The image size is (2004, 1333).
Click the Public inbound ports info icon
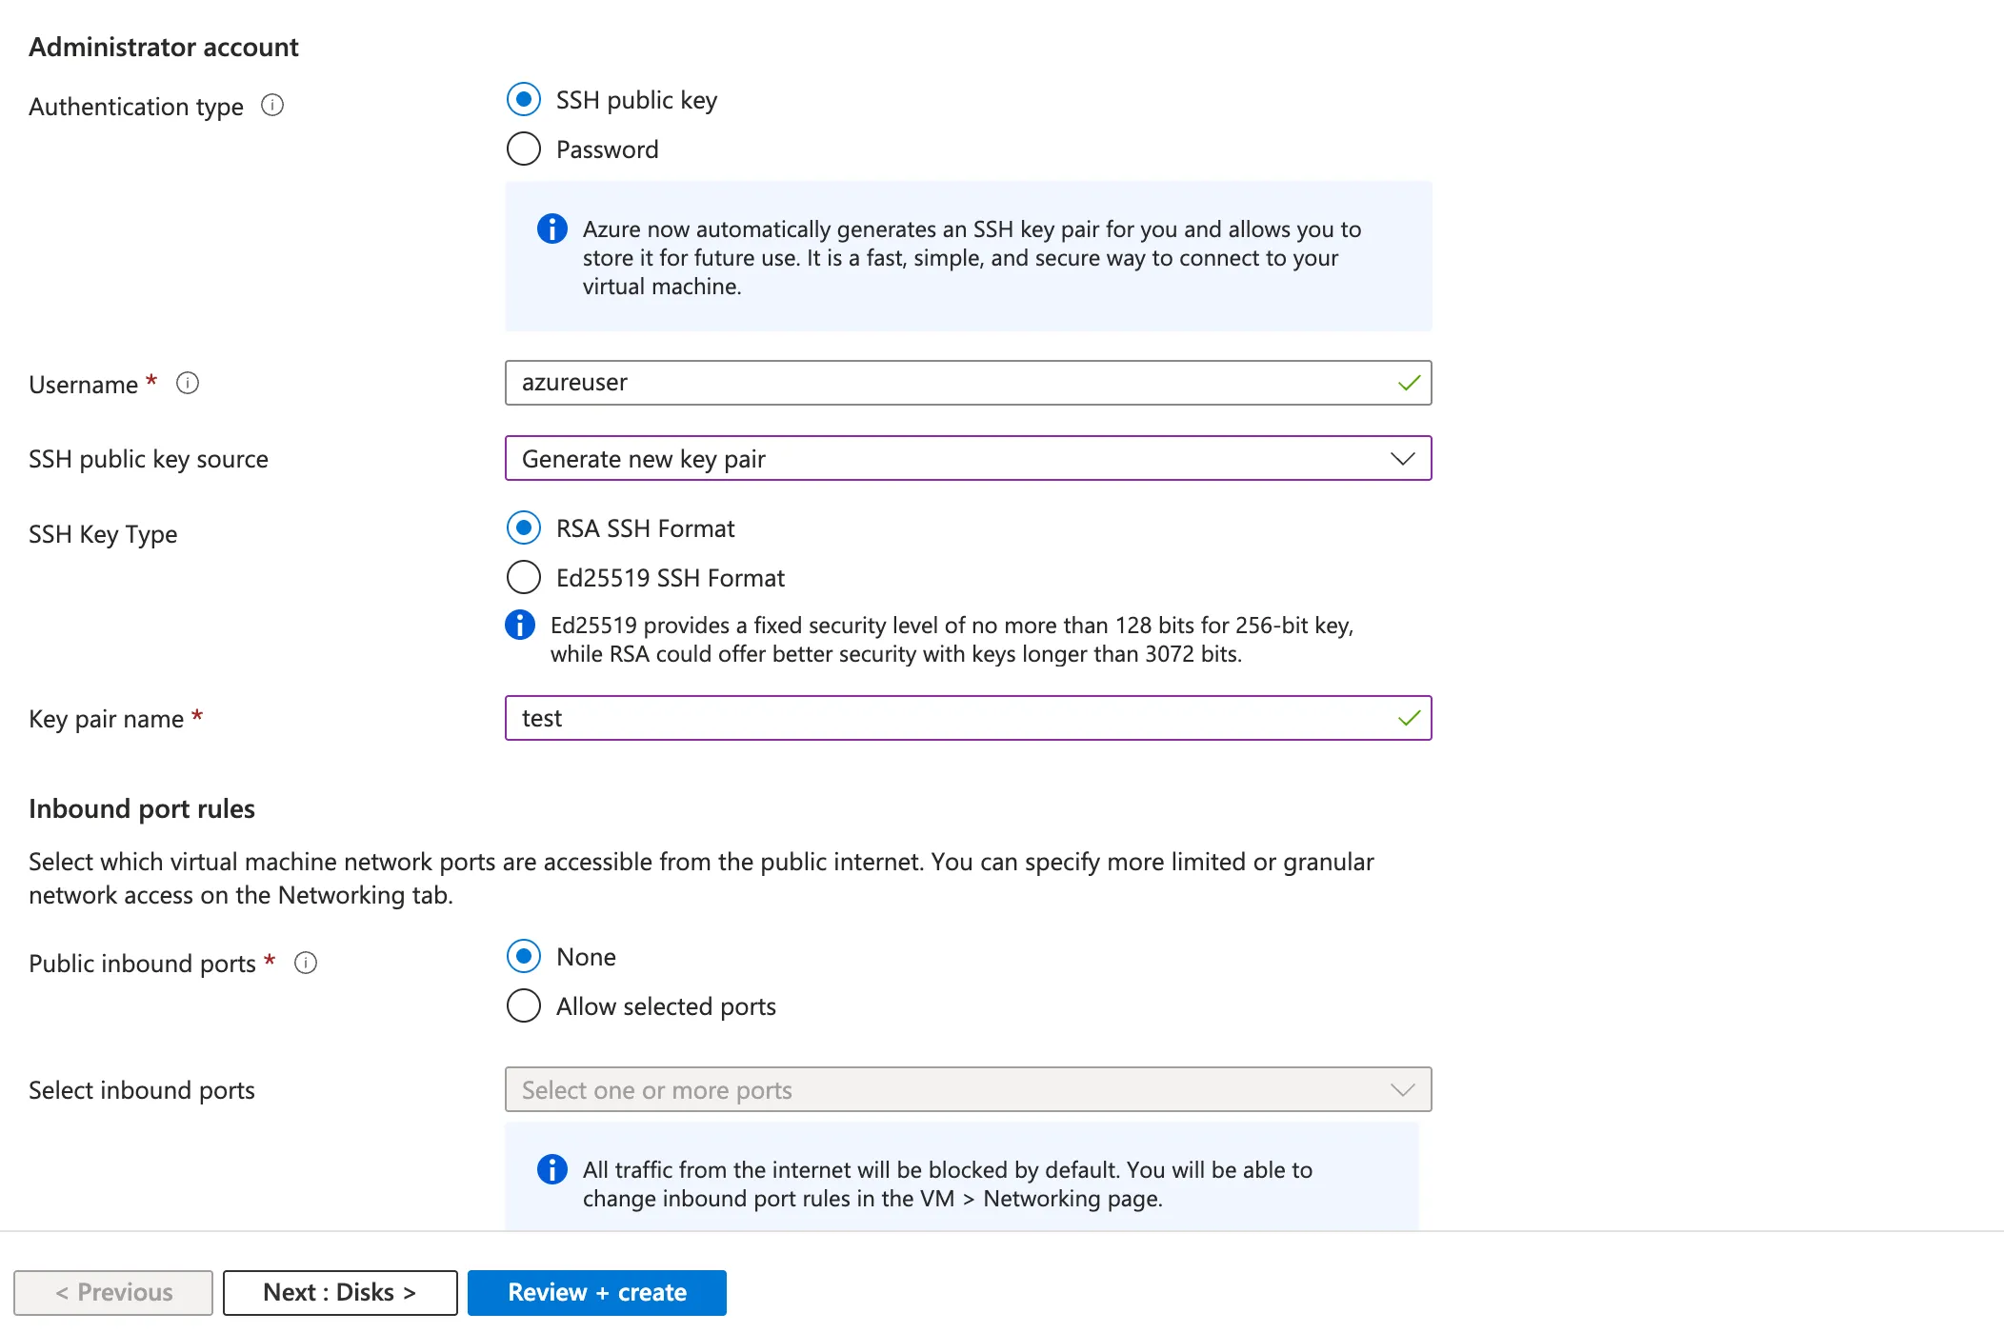click(x=306, y=963)
